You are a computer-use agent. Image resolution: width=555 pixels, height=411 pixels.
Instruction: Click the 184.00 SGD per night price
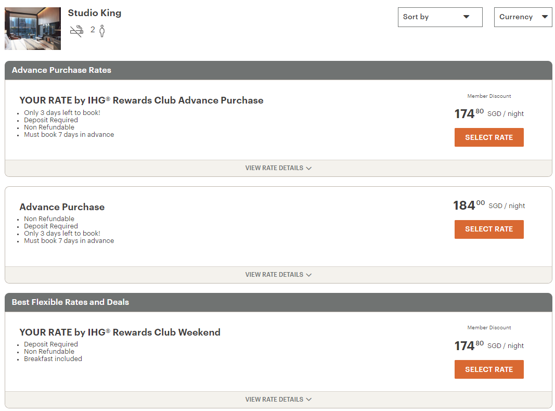(x=488, y=205)
